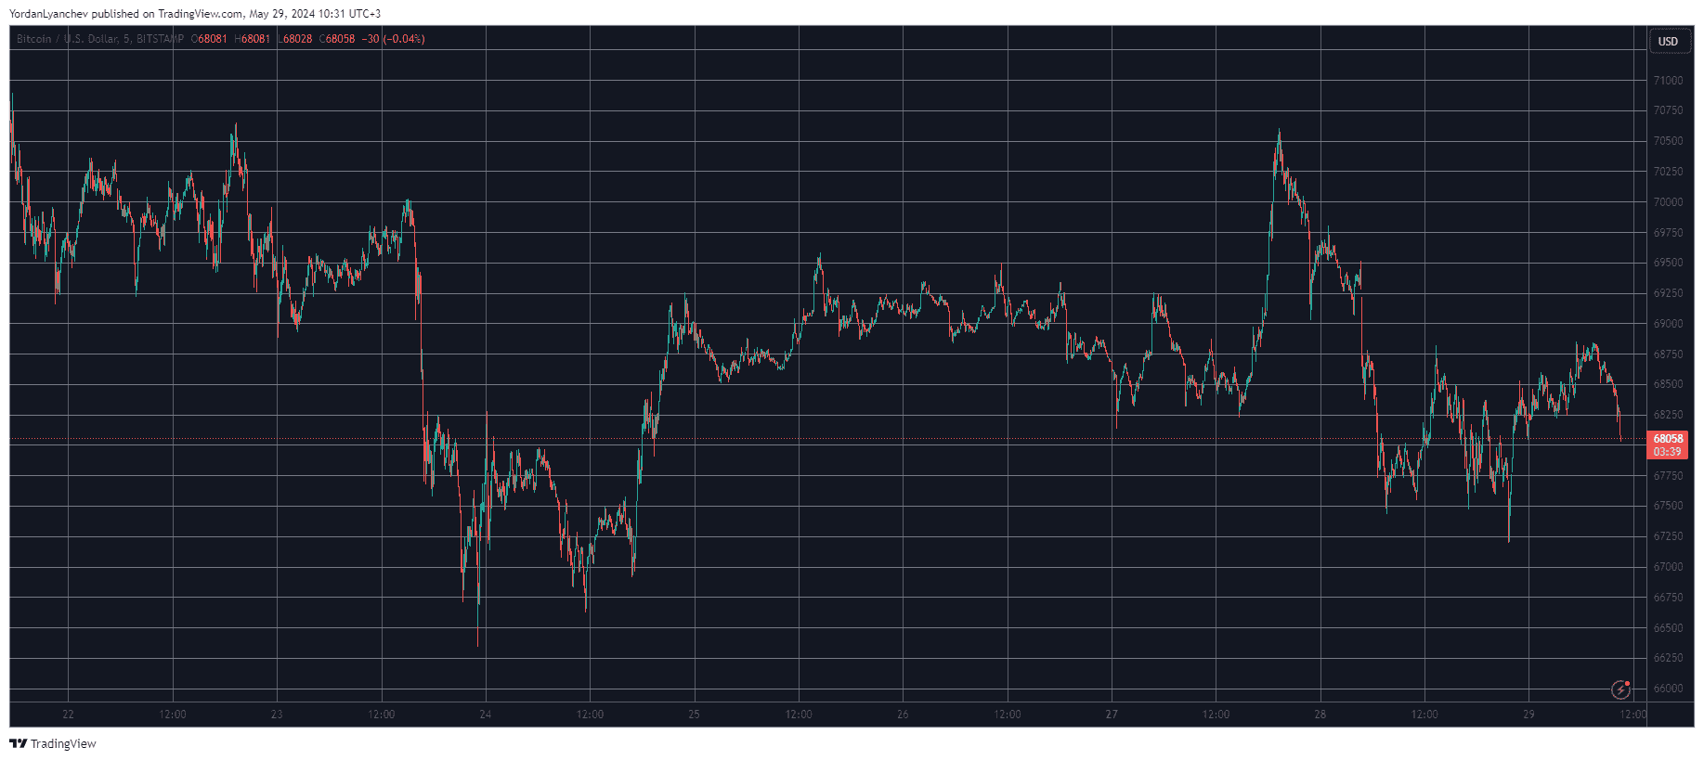1704x760 pixels.
Task: Click the lightning bolt icon on the chart
Action: pyautogui.click(x=1620, y=689)
